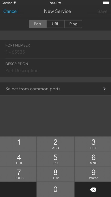Tap the battery indicator icon
The image size is (111, 197).
(106, 3)
